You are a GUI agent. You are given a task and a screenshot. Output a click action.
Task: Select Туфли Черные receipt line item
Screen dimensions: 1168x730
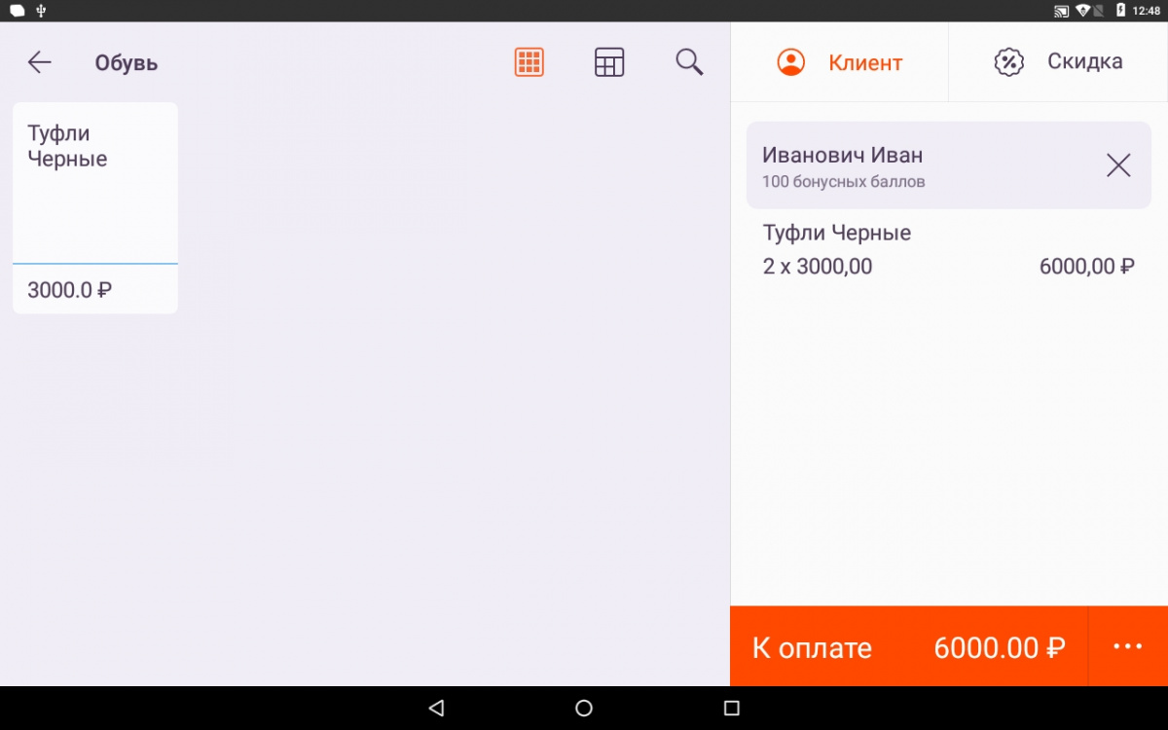pos(949,249)
